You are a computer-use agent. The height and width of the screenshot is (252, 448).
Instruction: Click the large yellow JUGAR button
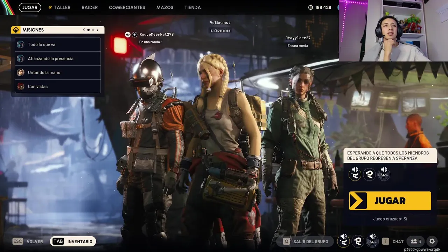pos(390,201)
